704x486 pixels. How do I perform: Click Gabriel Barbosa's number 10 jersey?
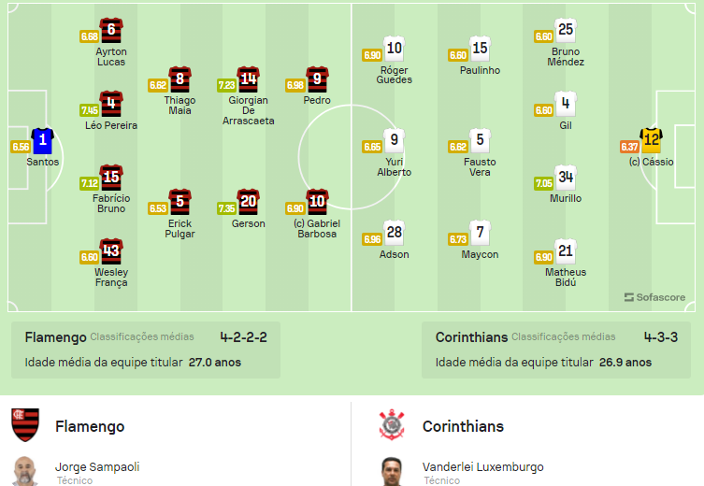coord(317,202)
